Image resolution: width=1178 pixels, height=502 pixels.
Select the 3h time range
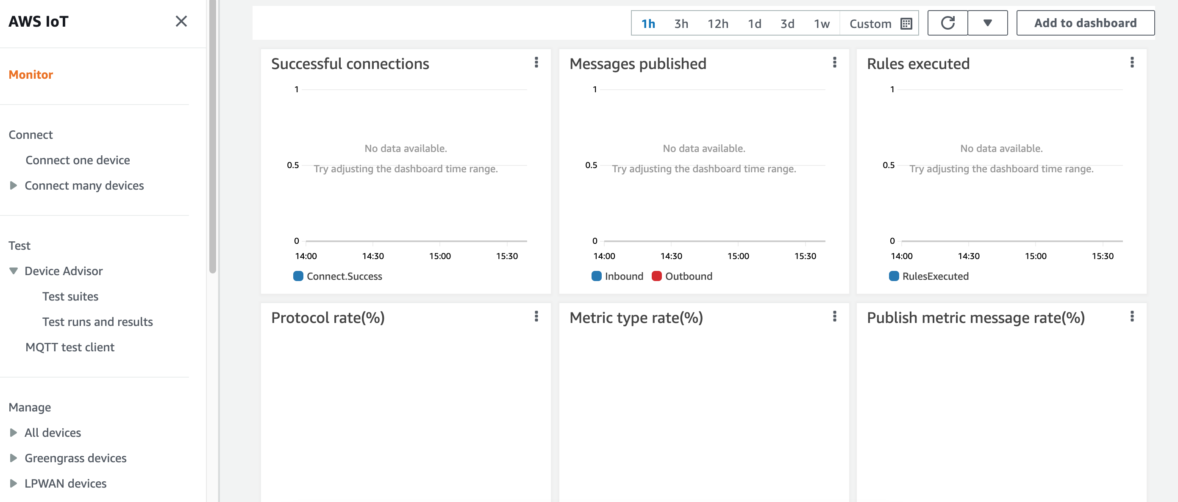[681, 24]
